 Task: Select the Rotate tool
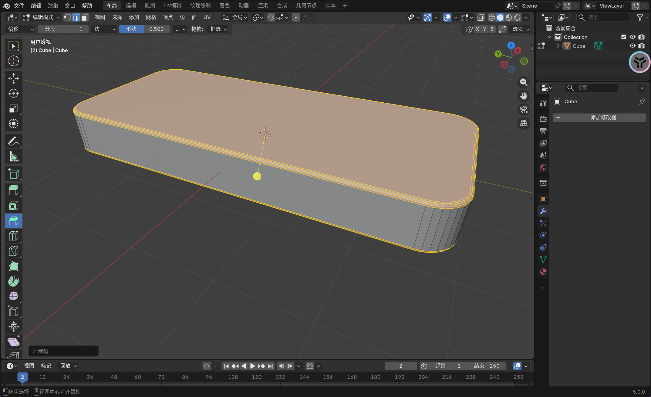pyautogui.click(x=13, y=93)
